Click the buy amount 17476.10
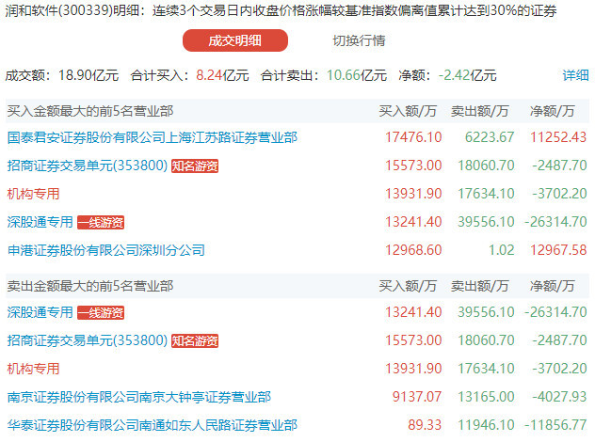The height and width of the screenshot is (442, 595). (413, 137)
